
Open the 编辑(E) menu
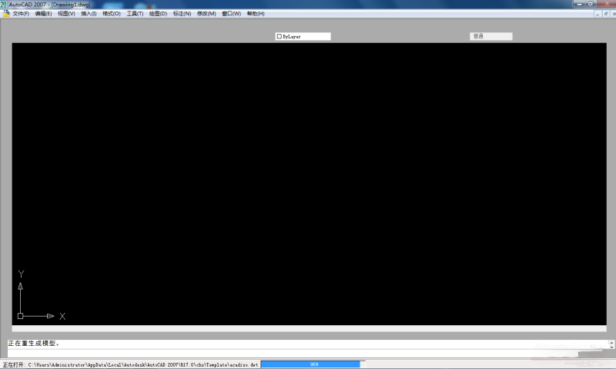[x=43, y=13]
